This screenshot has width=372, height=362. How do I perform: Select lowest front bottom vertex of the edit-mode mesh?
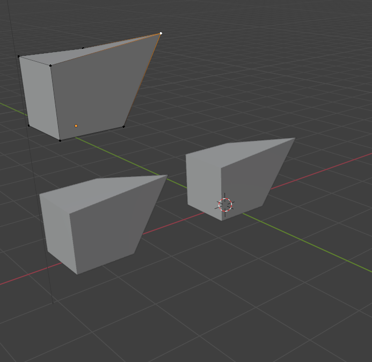point(60,141)
